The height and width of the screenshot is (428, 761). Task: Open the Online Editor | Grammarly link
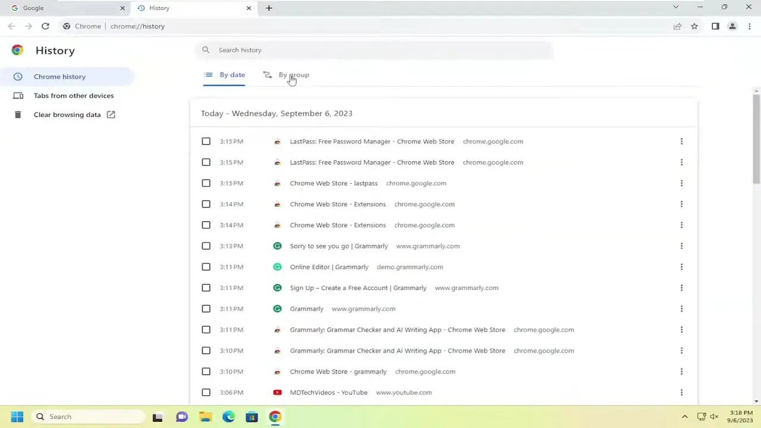point(329,267)
